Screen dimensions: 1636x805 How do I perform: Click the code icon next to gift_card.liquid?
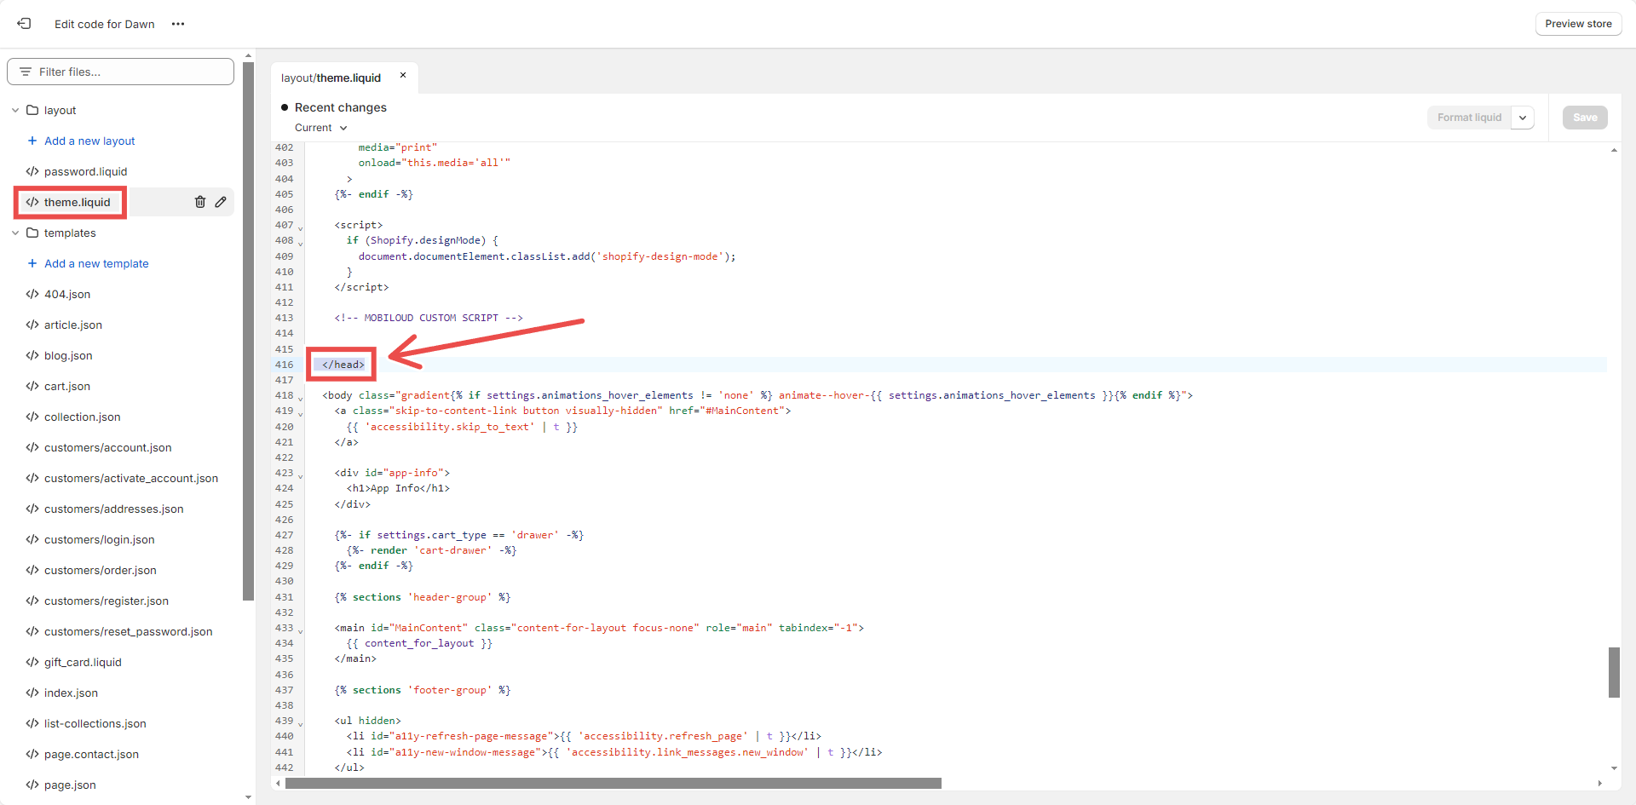tap(32, 662)
